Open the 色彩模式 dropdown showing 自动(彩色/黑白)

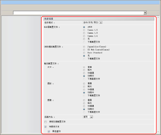pos(92,23)
